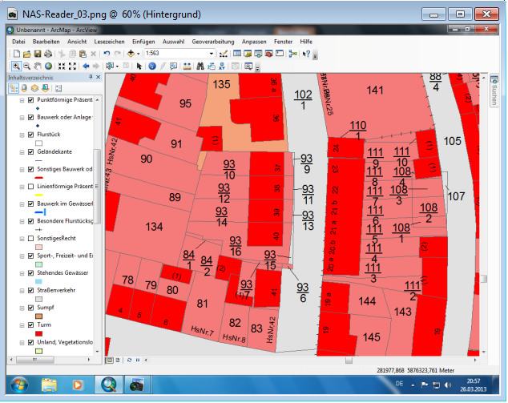Collapse the Geländekante layer legend
The width and height of the screenshot is (508, 403).
click(x=22, y=151)
